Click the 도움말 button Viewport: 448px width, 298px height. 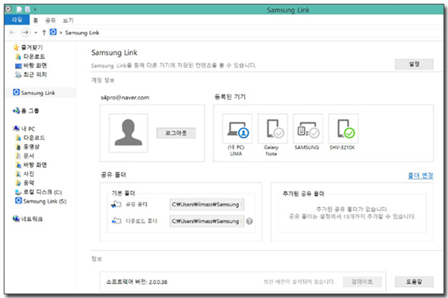click(x=414, y=282)
